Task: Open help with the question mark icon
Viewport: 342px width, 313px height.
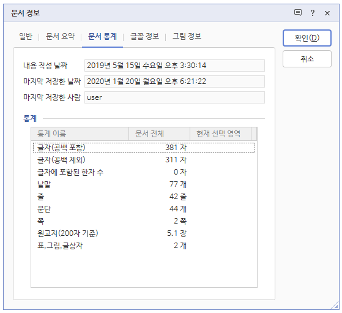Action: 313,13
